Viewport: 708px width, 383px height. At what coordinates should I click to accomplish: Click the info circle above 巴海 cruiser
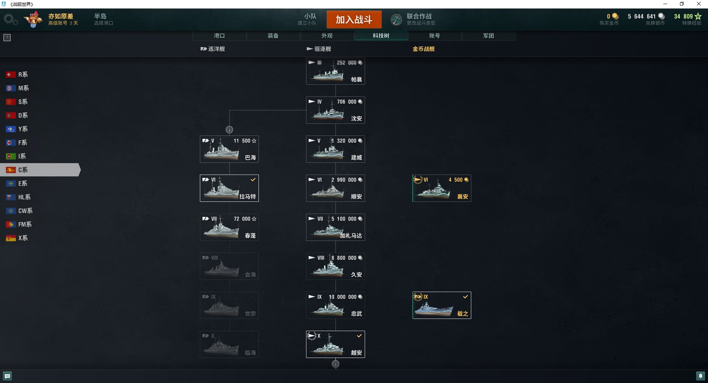tap(229, 130)
